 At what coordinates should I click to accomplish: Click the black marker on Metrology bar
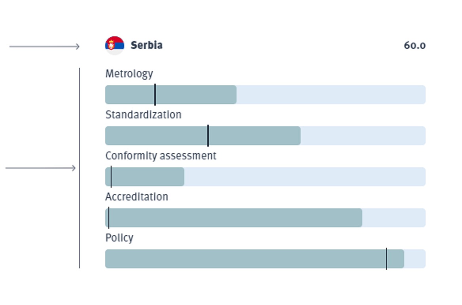155,95
